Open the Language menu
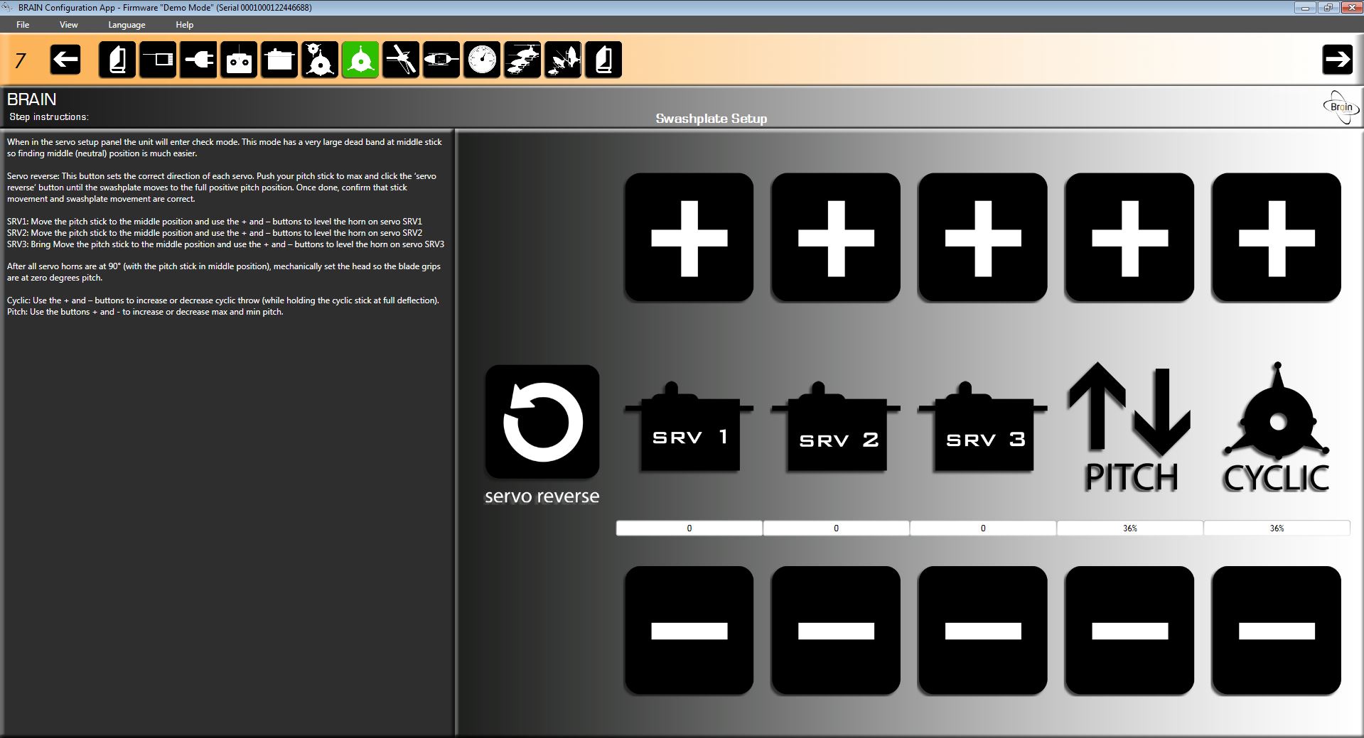 (127, 25)
